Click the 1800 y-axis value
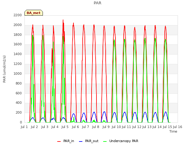This screenshot has width=196, height=147. click(18, 35)
